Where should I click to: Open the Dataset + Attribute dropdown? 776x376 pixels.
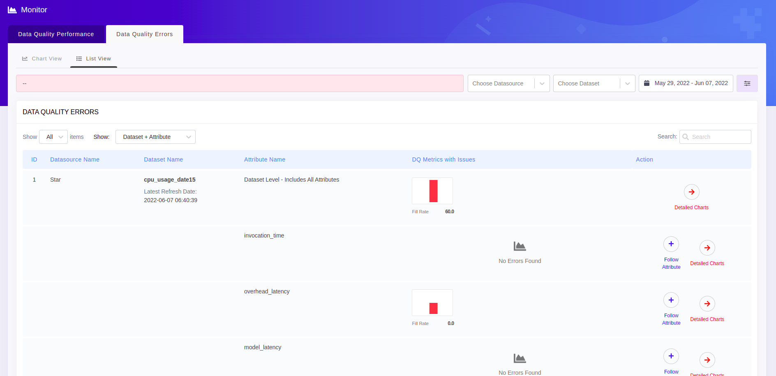(155, 137)
